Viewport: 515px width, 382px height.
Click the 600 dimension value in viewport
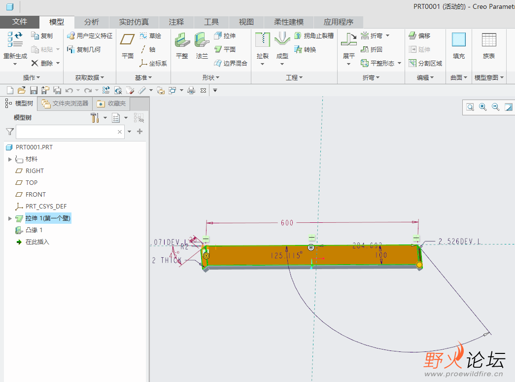click(287, 223)
